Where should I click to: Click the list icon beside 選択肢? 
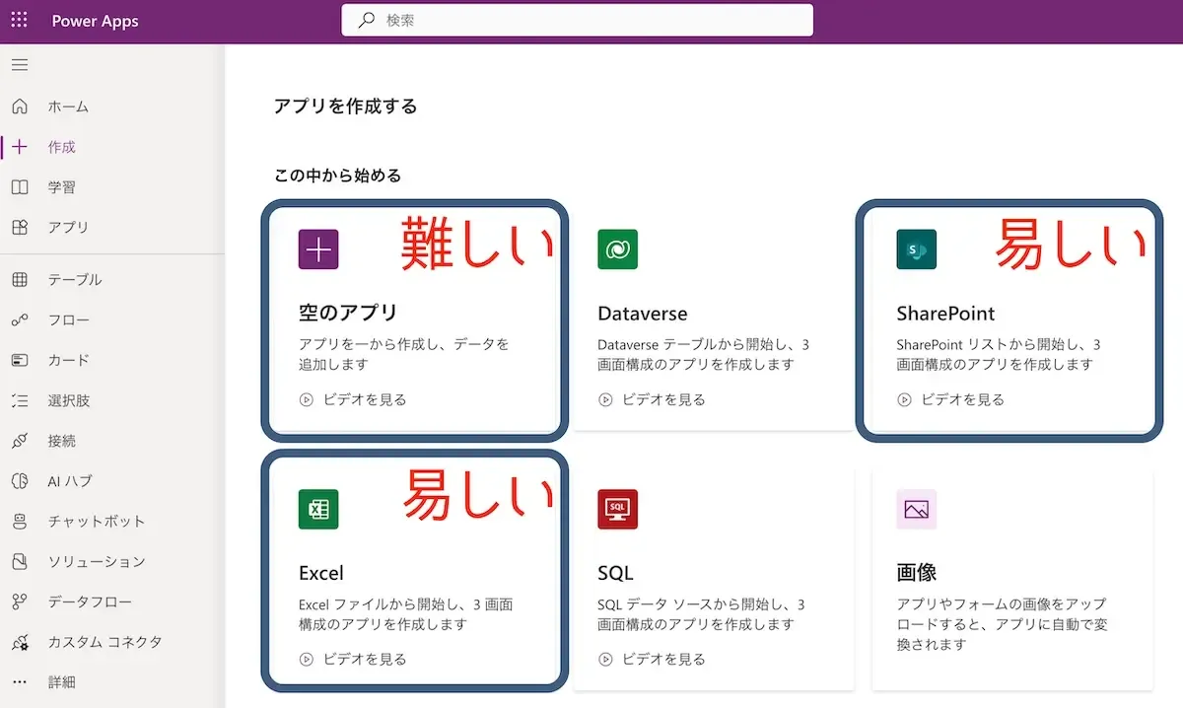click(20, 401)
